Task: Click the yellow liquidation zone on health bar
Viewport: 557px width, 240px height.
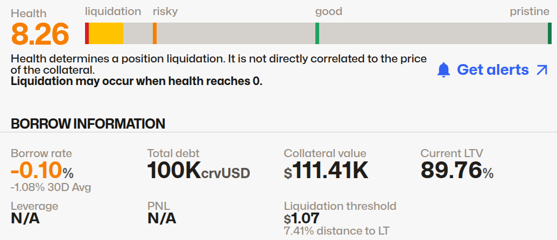Action: click(106, 33)
